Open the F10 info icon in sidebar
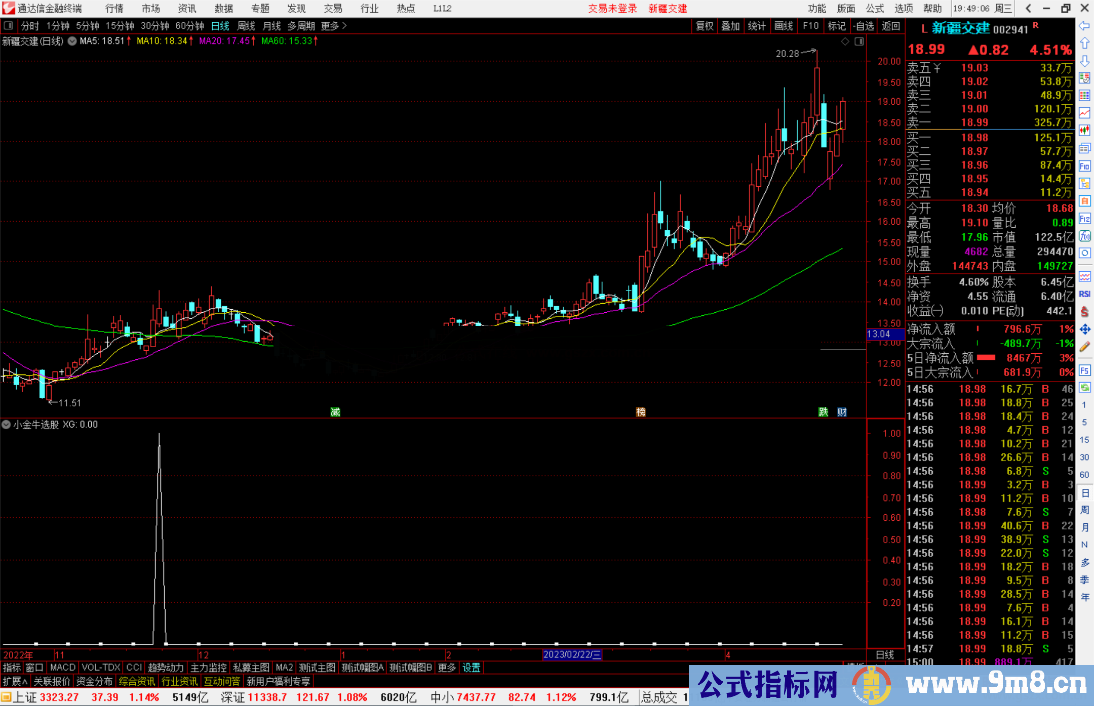 click(x=1084, y=166)
